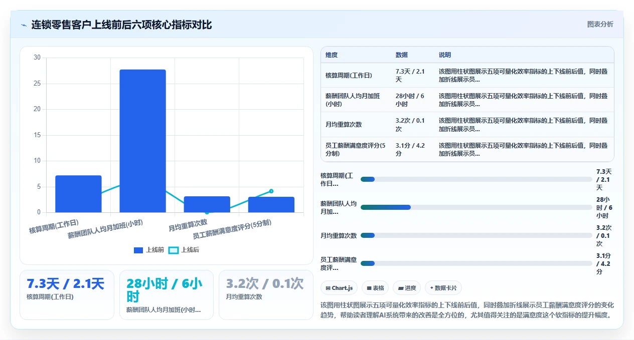Click the 维度 column header

[x=332, y=55]
